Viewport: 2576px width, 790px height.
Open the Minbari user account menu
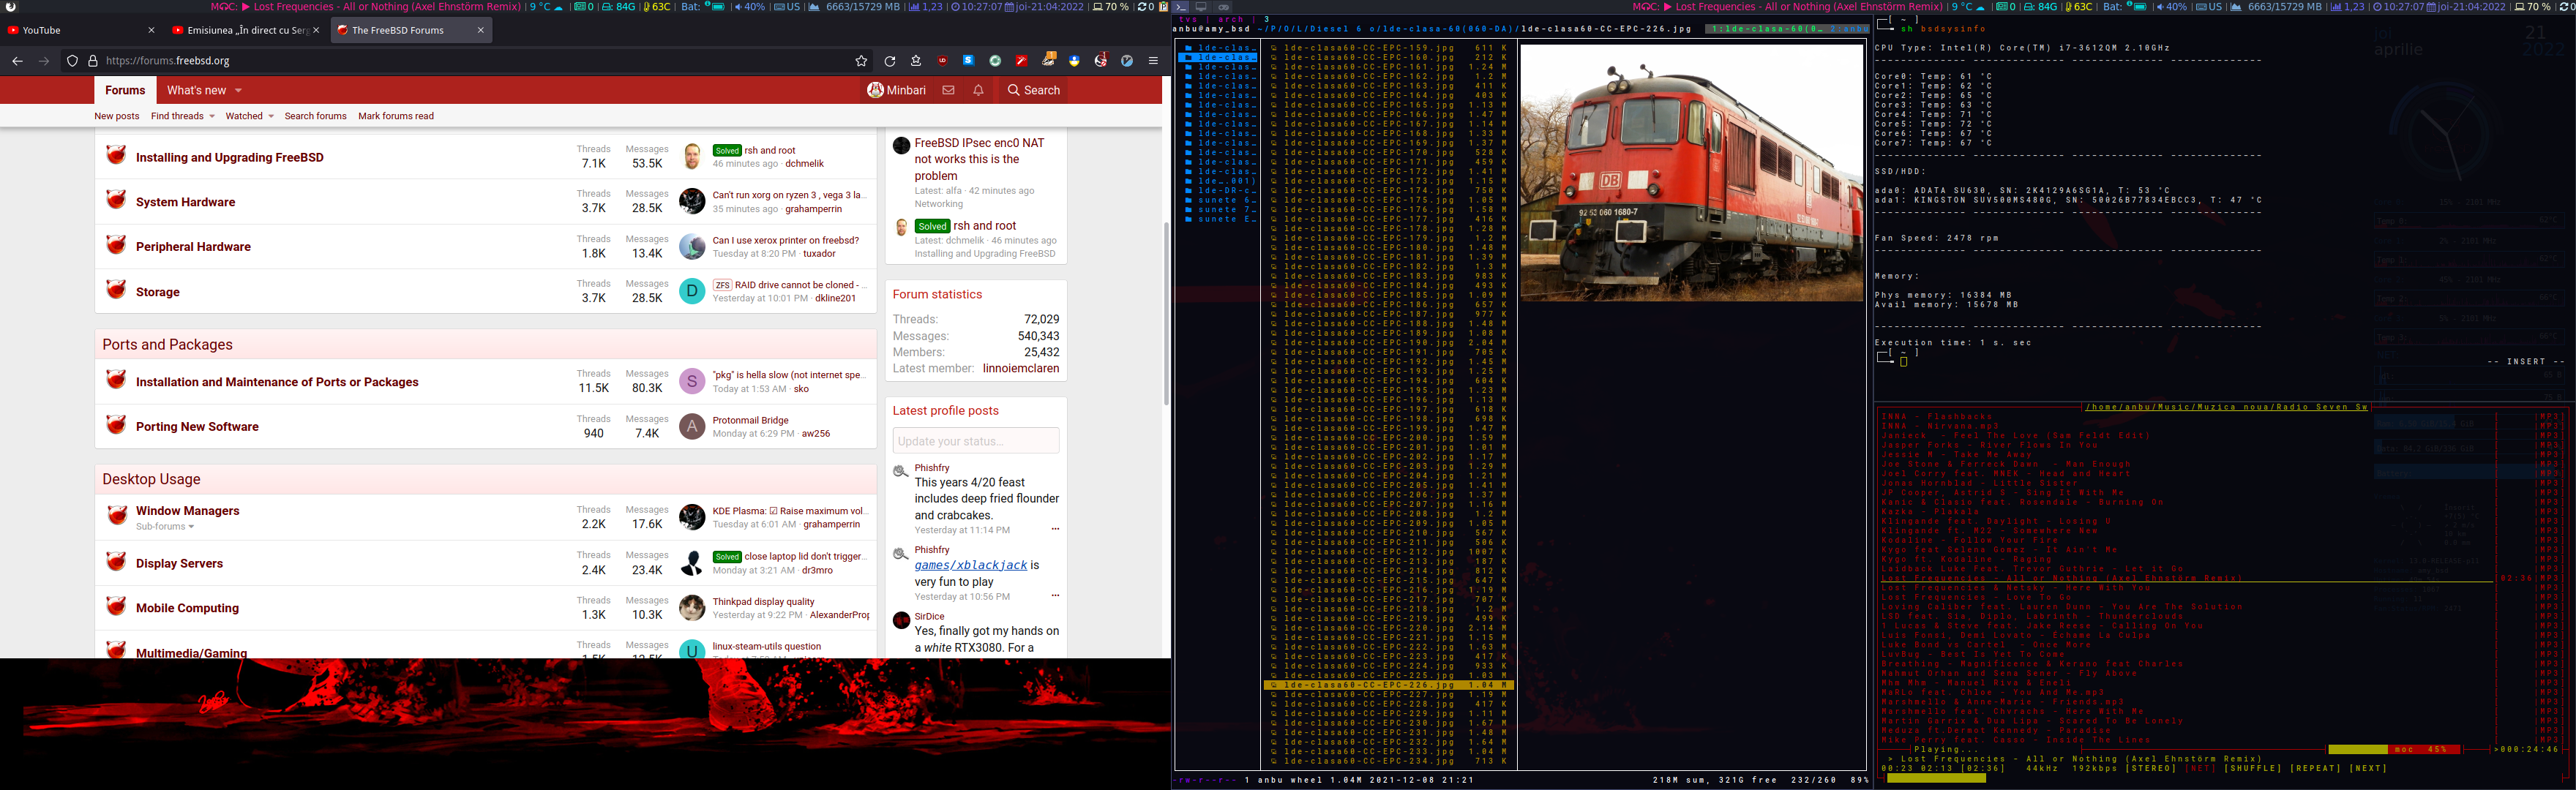pos(897,90)
